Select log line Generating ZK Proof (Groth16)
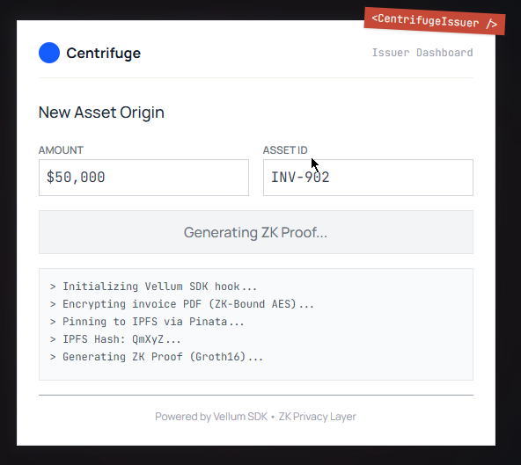Image resolution: width=521 pixels, height=465 pixels. [x=156, y=357]
